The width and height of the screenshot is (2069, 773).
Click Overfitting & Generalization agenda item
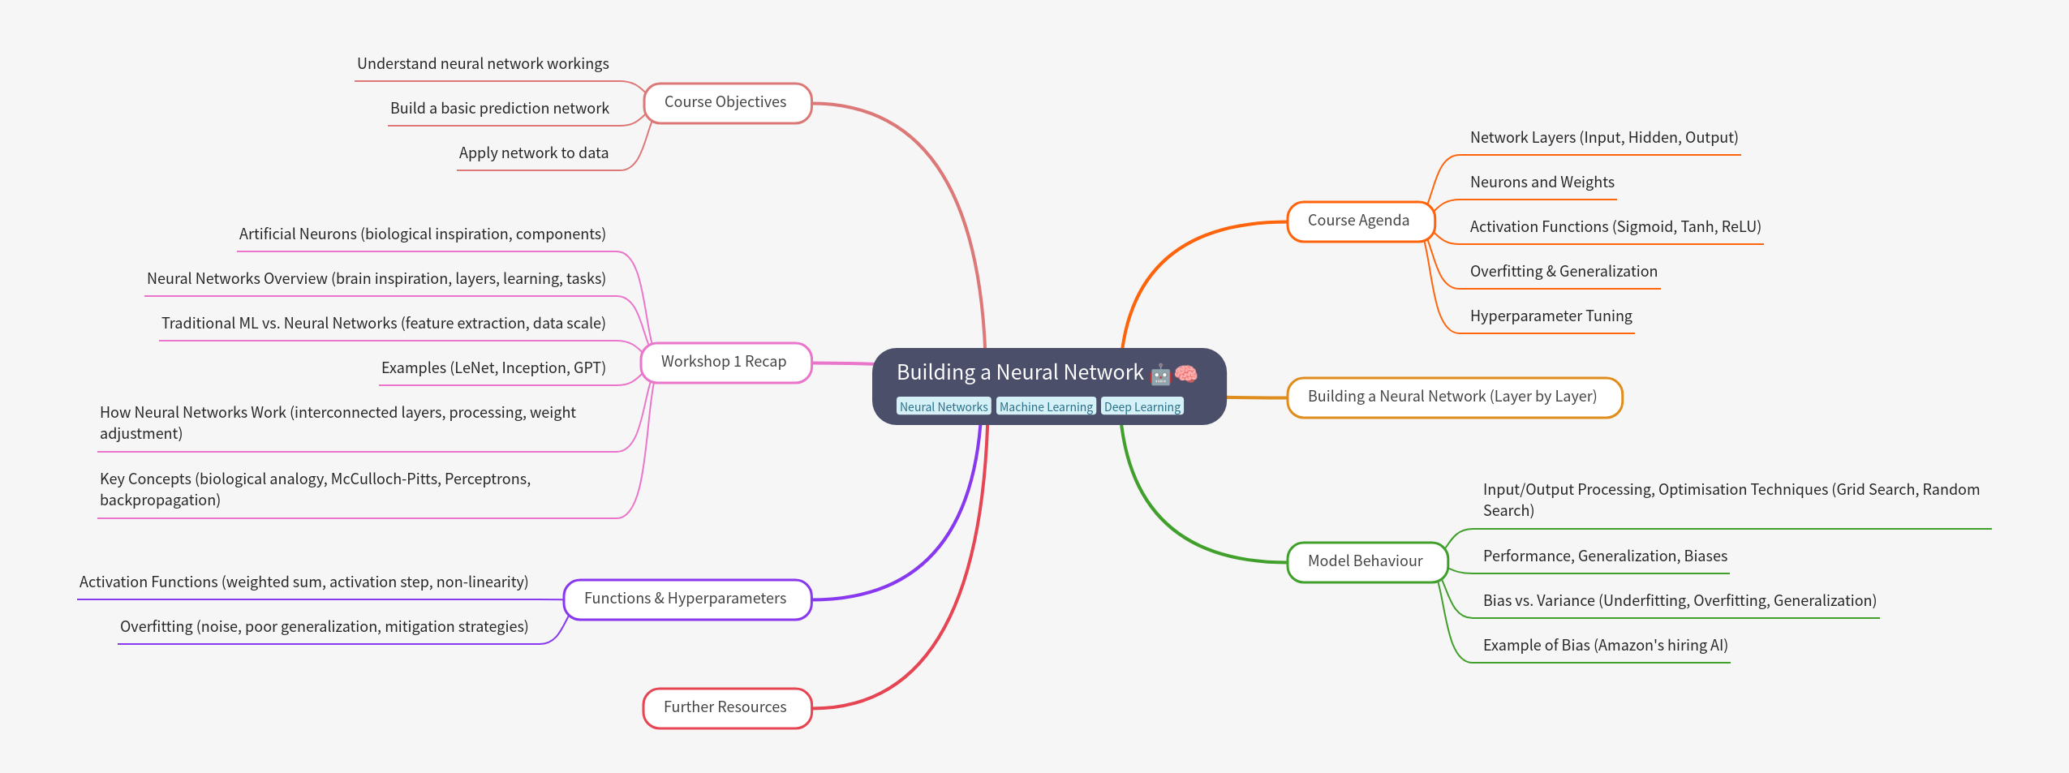pos(1564,272)
